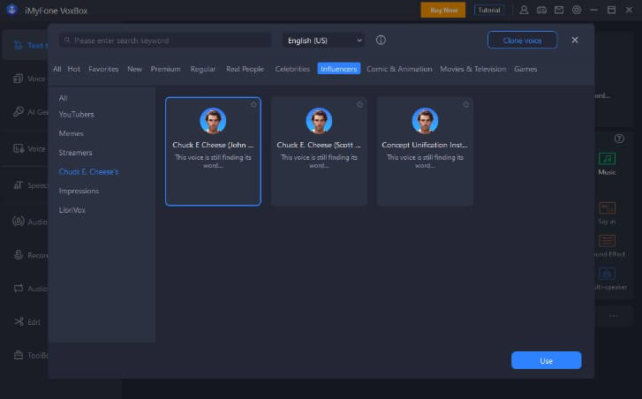Open the Voice Changer sidebar icon
The width and height of the screenshot is (642, 399).
point(19,148)
